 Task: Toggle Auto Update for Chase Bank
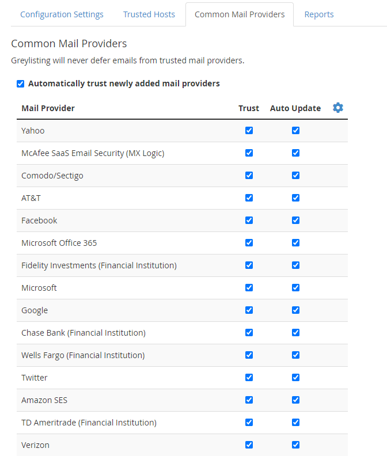[295, 332]
